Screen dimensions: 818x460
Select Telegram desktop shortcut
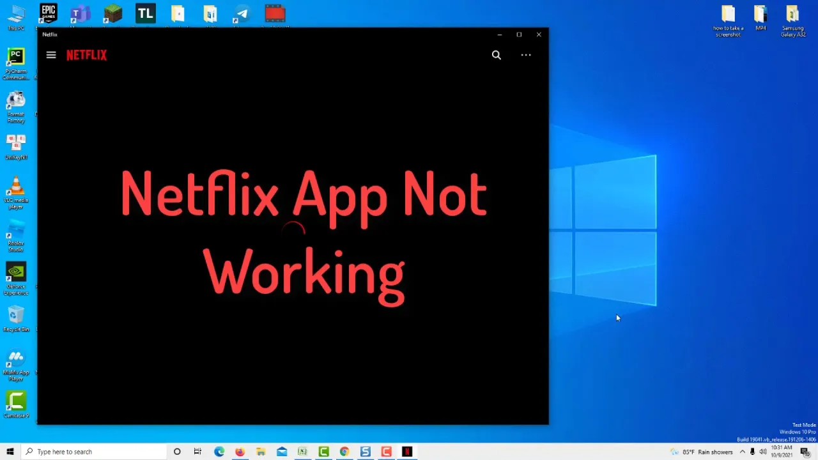click(242, 14)
